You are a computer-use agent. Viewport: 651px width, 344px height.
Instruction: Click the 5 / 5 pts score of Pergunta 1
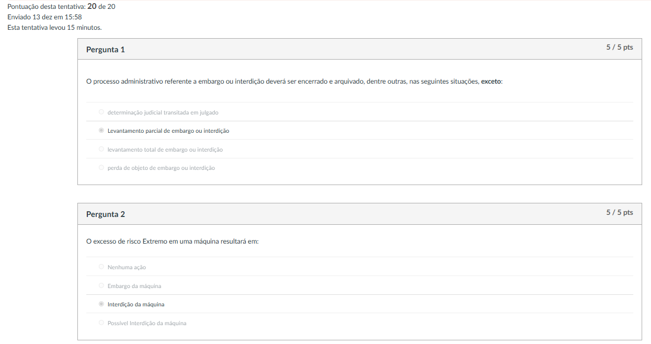tap(620, 48)
